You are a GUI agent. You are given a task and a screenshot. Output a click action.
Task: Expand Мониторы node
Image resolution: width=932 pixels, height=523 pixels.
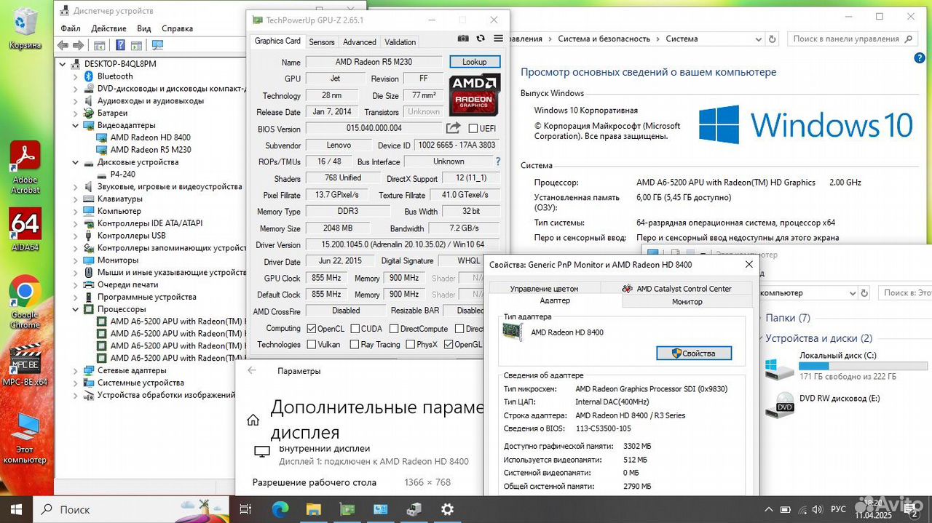[x=75, y=260]
